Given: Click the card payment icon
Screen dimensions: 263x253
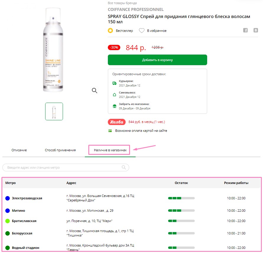Looking at the screenshot, I should (x=110, y=131).
